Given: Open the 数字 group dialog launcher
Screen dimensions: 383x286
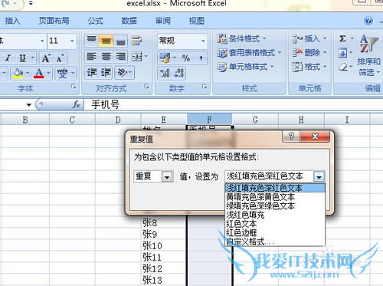Looking at the screenshot, I should [205, 87].
